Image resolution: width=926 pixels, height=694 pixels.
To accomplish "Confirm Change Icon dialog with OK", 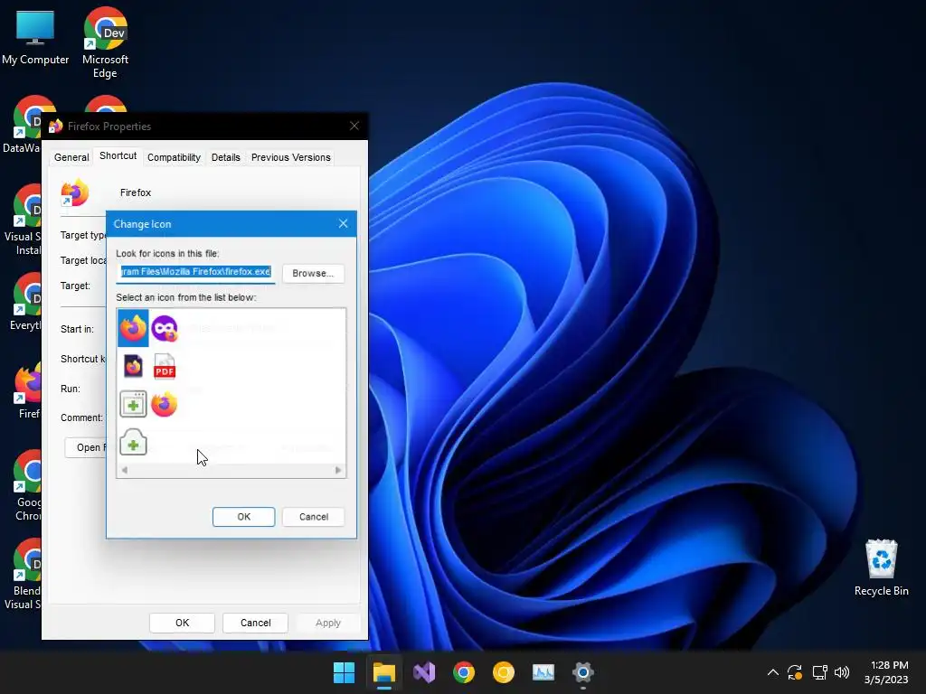I will 243,516.
